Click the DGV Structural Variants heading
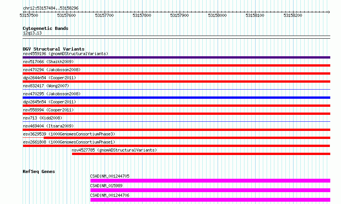Screen dimensions: 341x204 coord(54,49)
